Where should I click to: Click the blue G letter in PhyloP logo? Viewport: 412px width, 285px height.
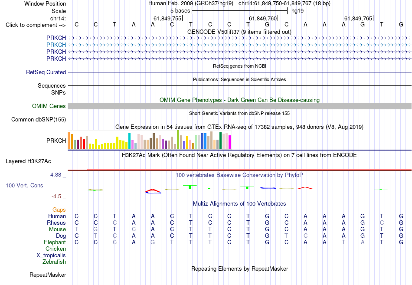268,188
